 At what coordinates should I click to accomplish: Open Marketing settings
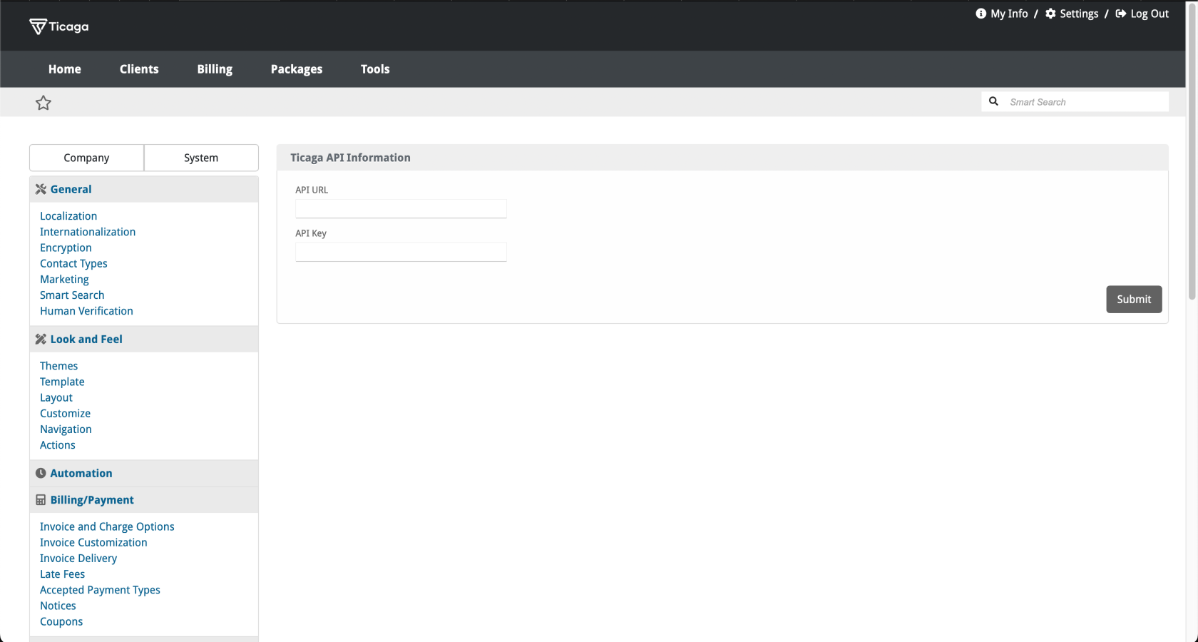tap(64, 279)
